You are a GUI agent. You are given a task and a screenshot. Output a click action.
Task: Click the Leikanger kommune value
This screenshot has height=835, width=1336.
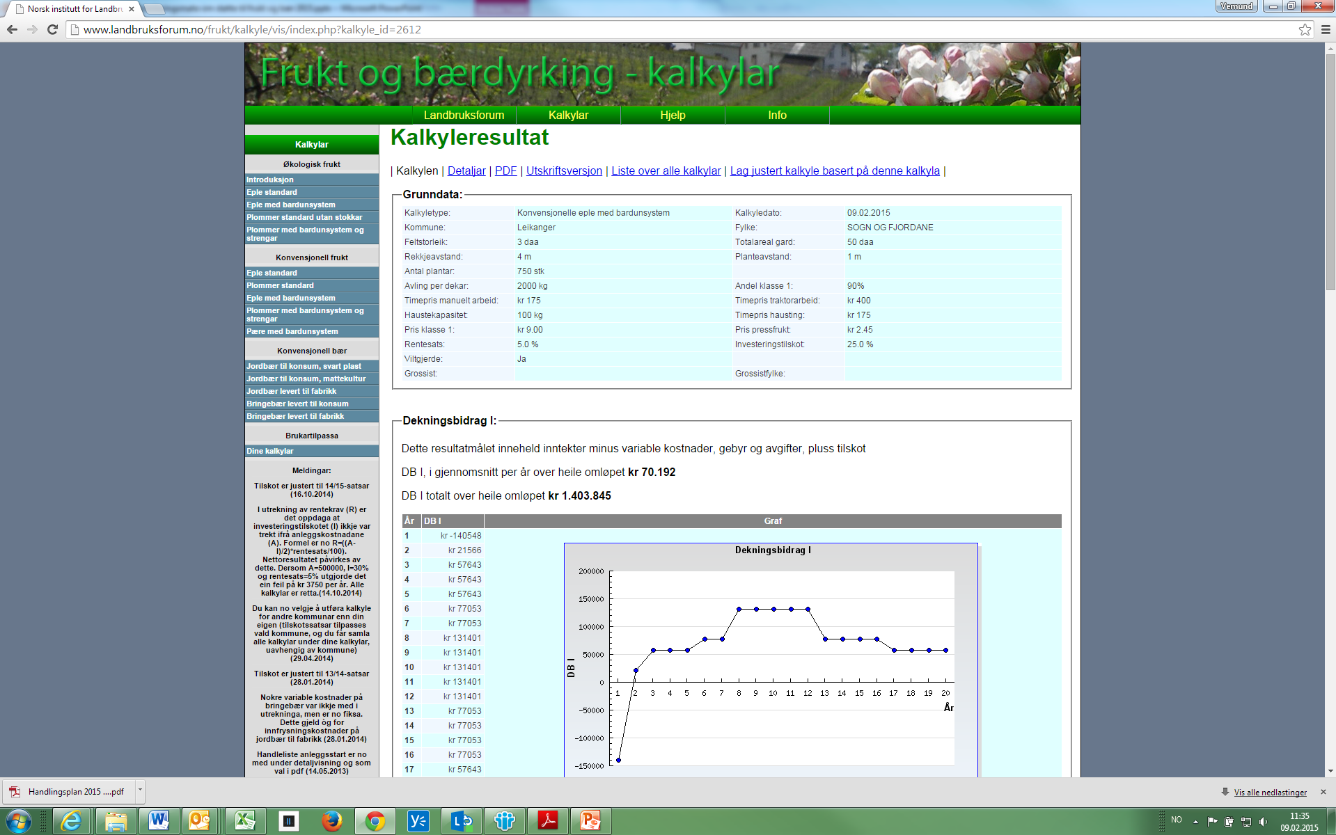tap(536, 228)
